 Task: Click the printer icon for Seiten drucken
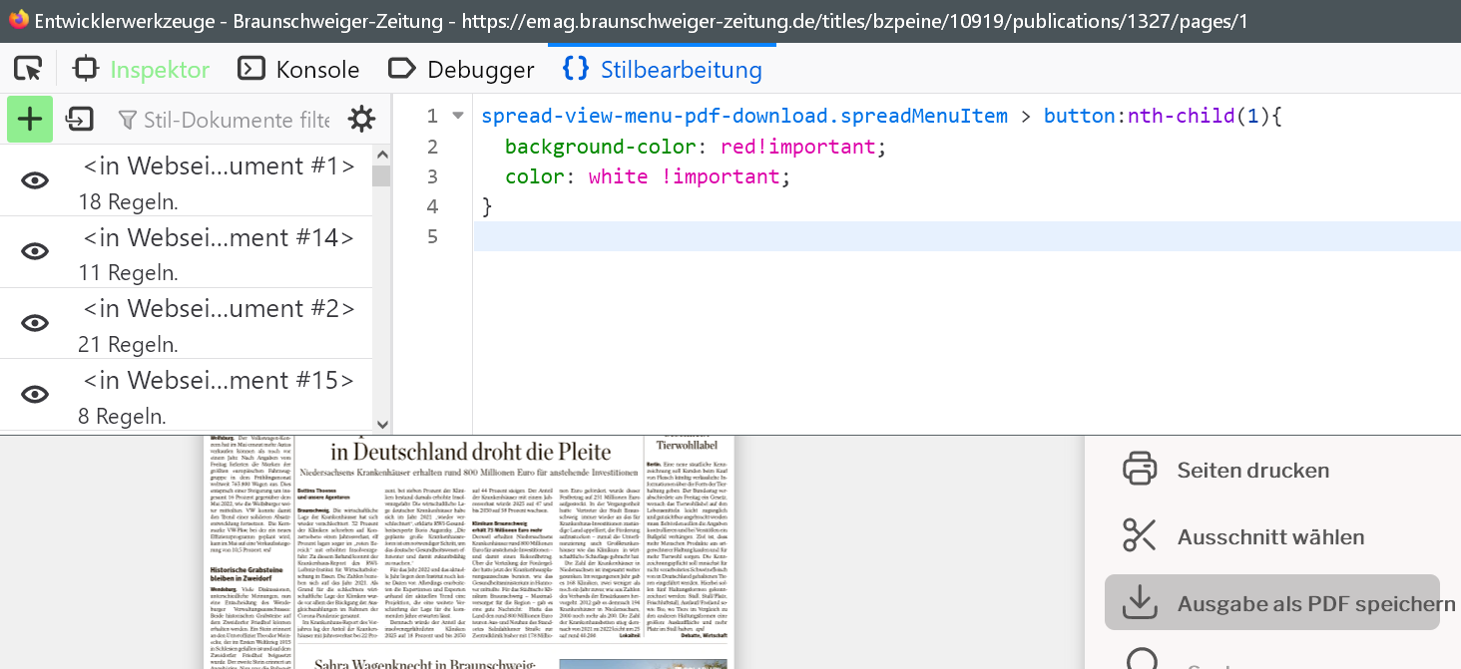click(1140, 469)
